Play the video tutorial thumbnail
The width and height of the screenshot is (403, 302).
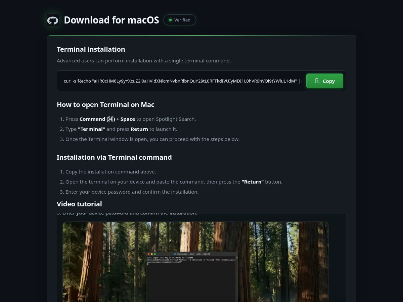point(195,262)
